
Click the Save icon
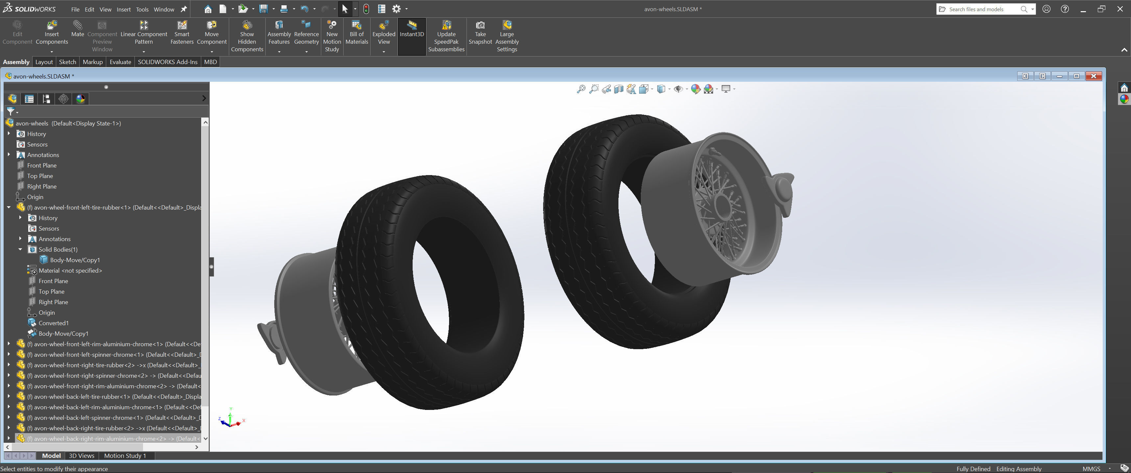click(263, 9)
